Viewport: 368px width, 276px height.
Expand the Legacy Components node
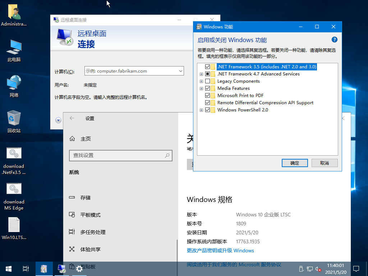[x=201, y=82]
